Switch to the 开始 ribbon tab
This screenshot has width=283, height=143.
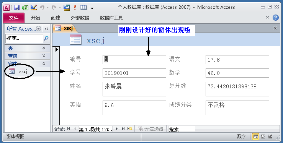pyautogui.click(x=35, y=18)
